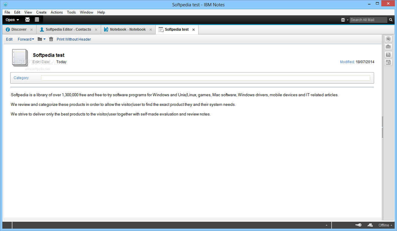Switch to the Discover tab
Screen dimensions: 397x231
[x=19, y=29]
